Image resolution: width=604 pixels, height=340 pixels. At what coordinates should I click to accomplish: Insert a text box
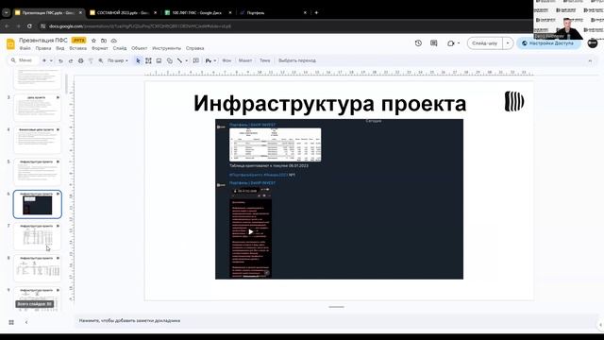148,60
